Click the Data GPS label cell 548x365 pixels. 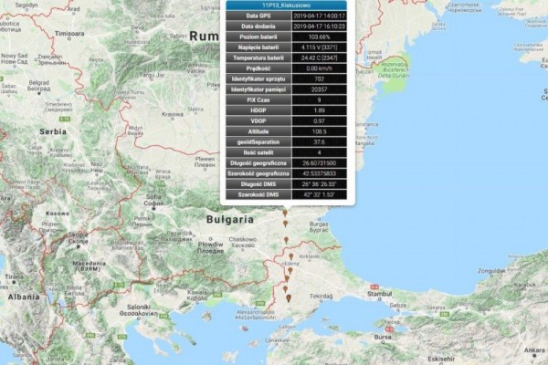click(x=258, y=16)
